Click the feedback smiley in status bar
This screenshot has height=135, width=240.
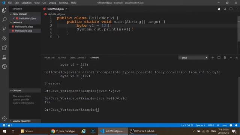(231, 125)
